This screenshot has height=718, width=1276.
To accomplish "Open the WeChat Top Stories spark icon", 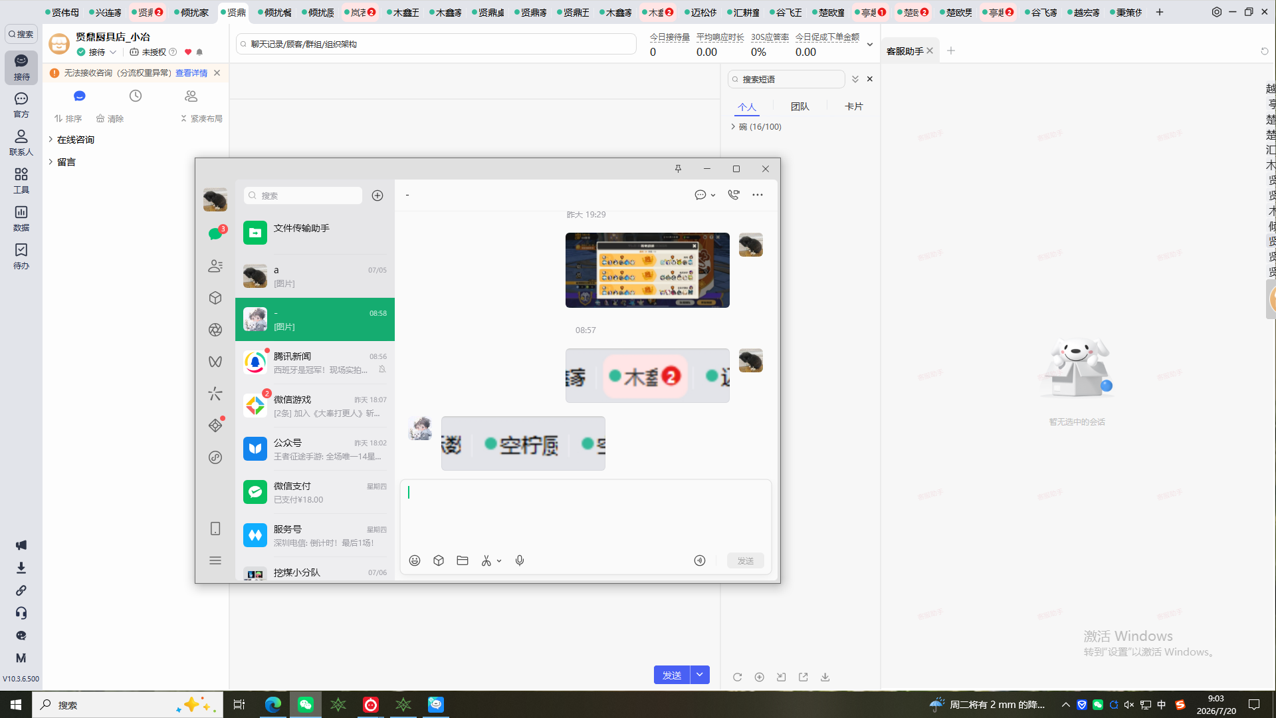I will pyautogui.click(x=215, y=394).
